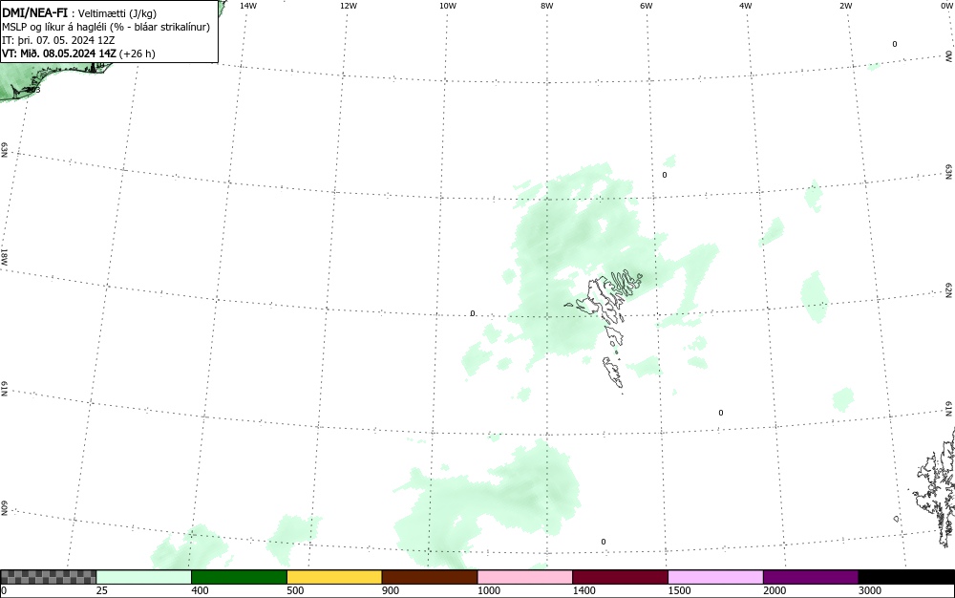Click the black legend swatch above 3000
The height and width of the screenshot is (598, 955).
click(906, 577)
